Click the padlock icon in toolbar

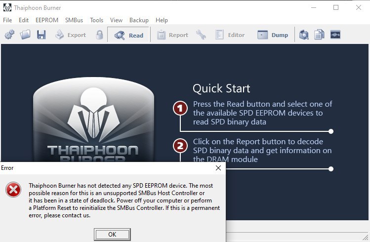100,35
